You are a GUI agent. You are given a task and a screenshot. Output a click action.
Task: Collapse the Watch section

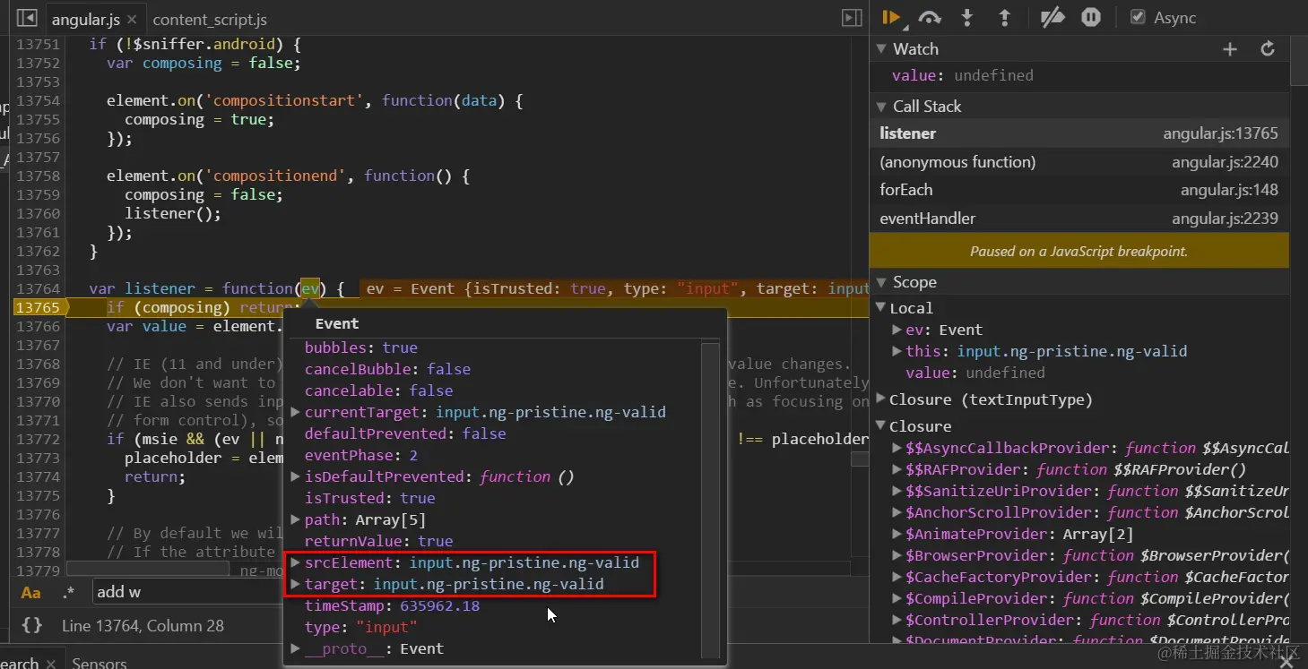point(882,49)
